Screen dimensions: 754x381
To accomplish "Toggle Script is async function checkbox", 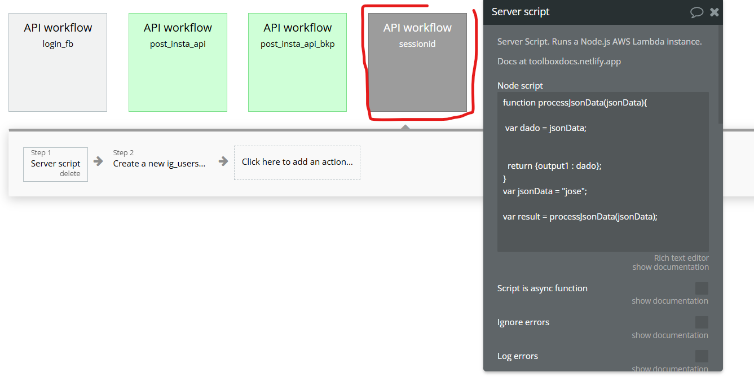I will point(702,288).
